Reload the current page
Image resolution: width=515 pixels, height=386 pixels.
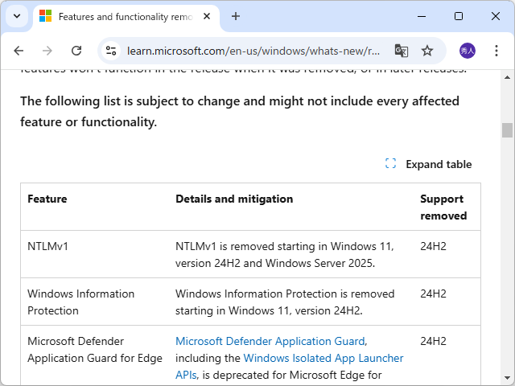click(76, 51)
